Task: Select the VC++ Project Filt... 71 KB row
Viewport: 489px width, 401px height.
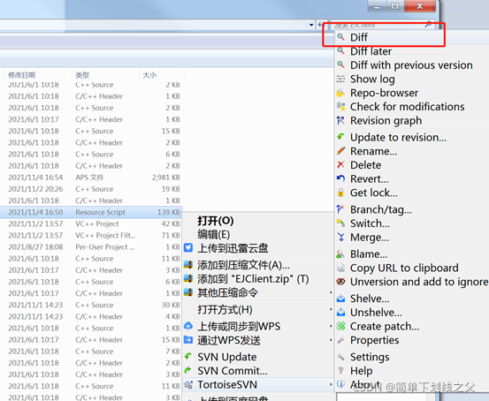Action: click(91, 235)
